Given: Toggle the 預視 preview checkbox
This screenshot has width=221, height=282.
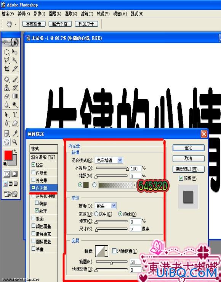Looking at the screenshot, I should [181, 178].
